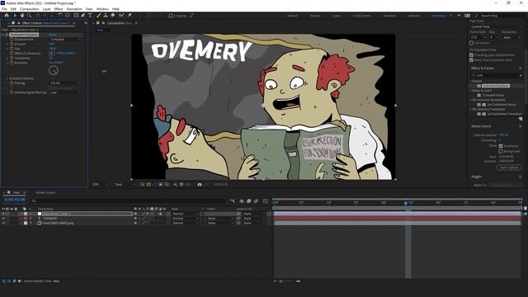Screen dimensions: 528x297
Task: Switch to the Render Queue tab
Action: tap(45, 192)
